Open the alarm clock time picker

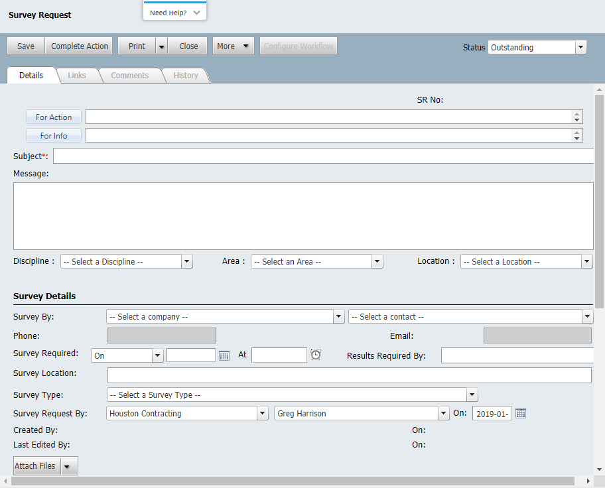[316, 355]
